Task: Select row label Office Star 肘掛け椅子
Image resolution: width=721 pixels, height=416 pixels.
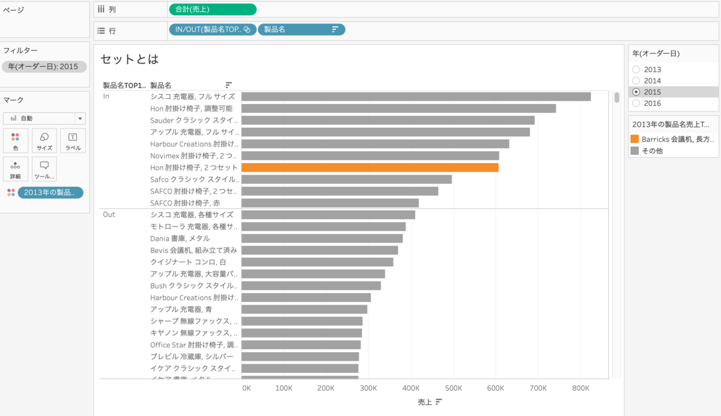Action: (195, 345)
